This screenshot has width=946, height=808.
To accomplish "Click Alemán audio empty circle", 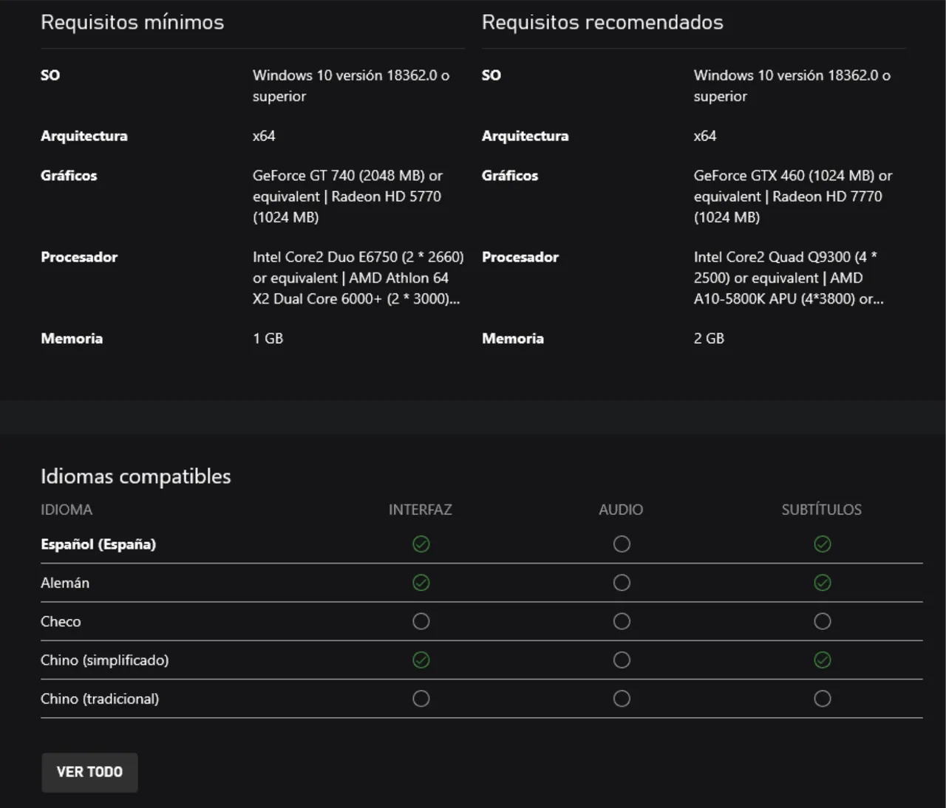I will coord(622,583).
